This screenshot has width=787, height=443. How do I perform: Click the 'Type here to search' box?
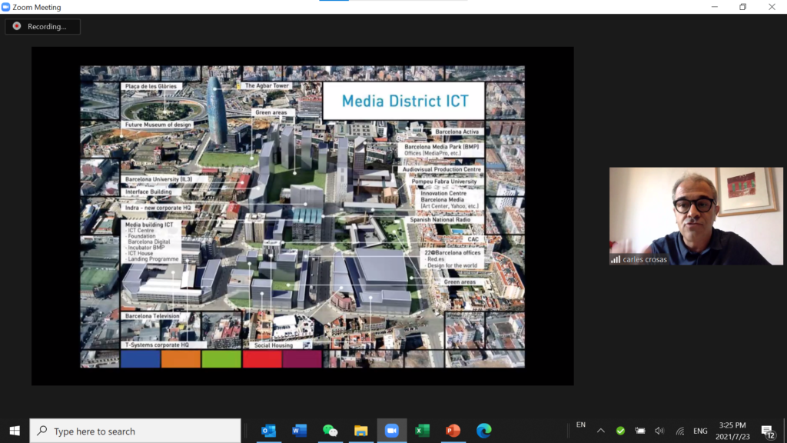[x=135, y=431]
